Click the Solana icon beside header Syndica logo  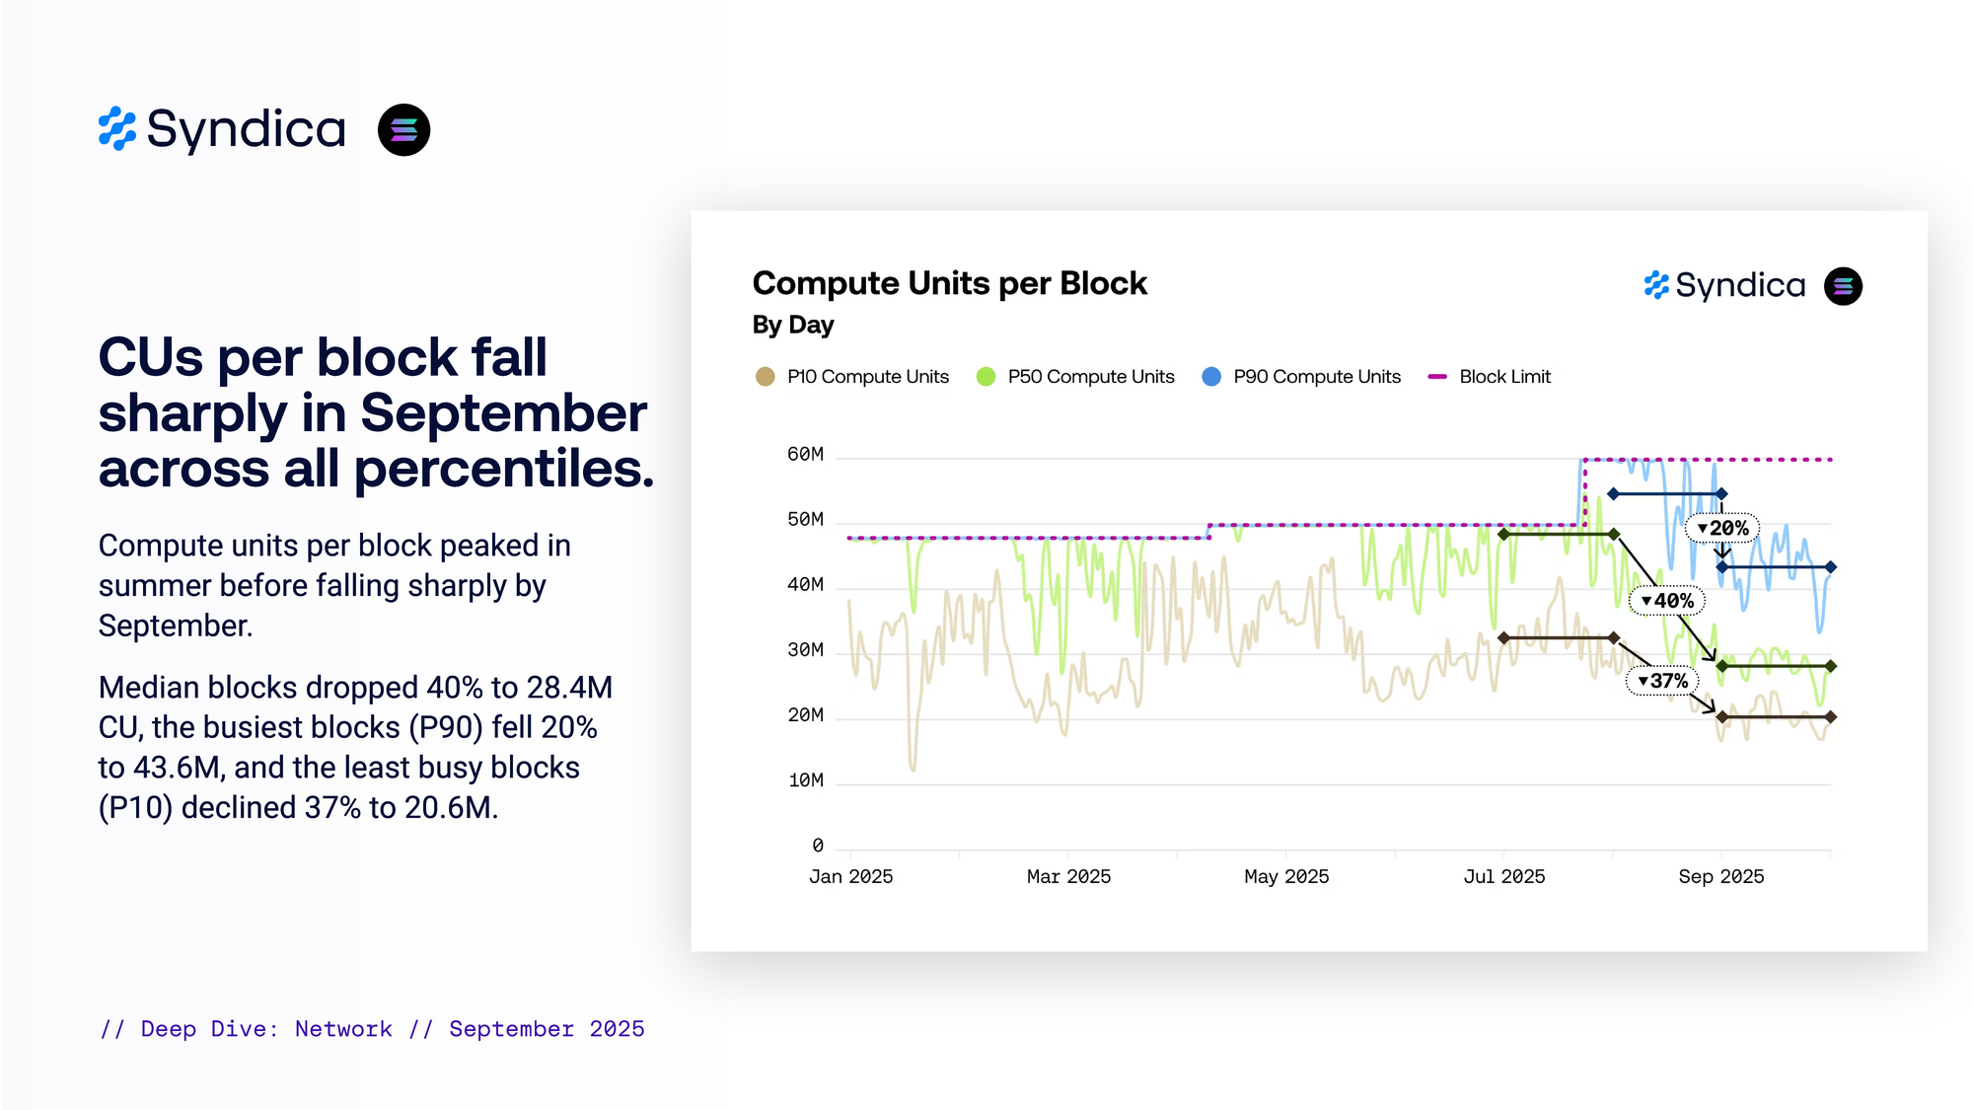(x=403, y=129)
